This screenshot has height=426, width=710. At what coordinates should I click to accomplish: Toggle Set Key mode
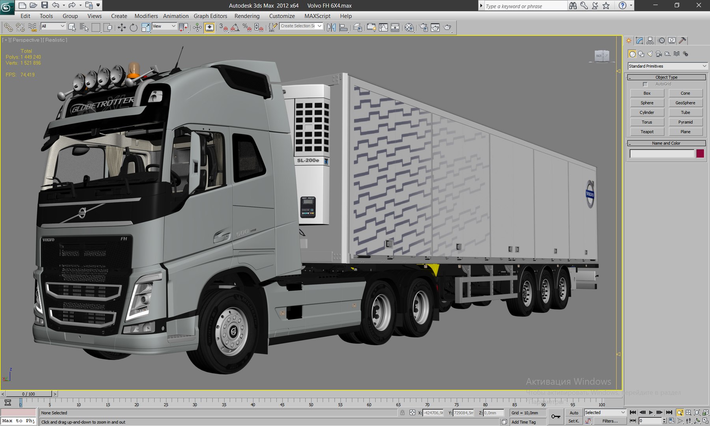[x=573, y=421]
